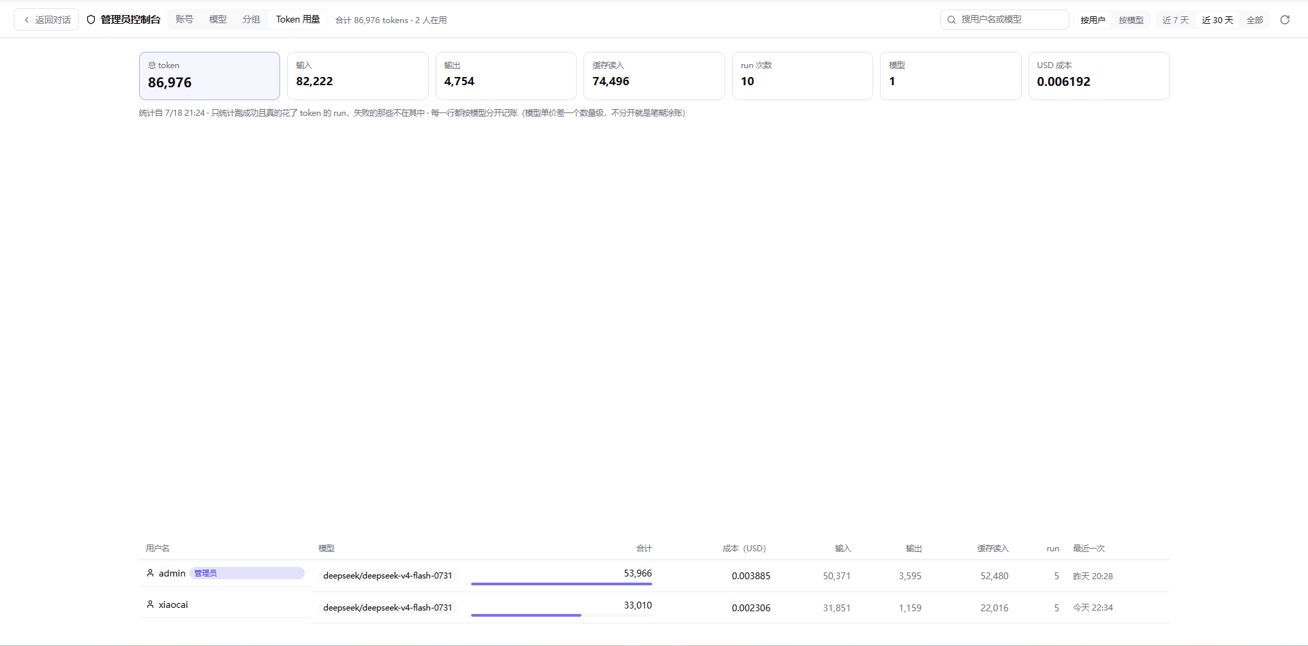Screen dimensions: 1308x646
Task: Click the cost value 0.002306
Action: pyautogui.click(x=751, y=608)
